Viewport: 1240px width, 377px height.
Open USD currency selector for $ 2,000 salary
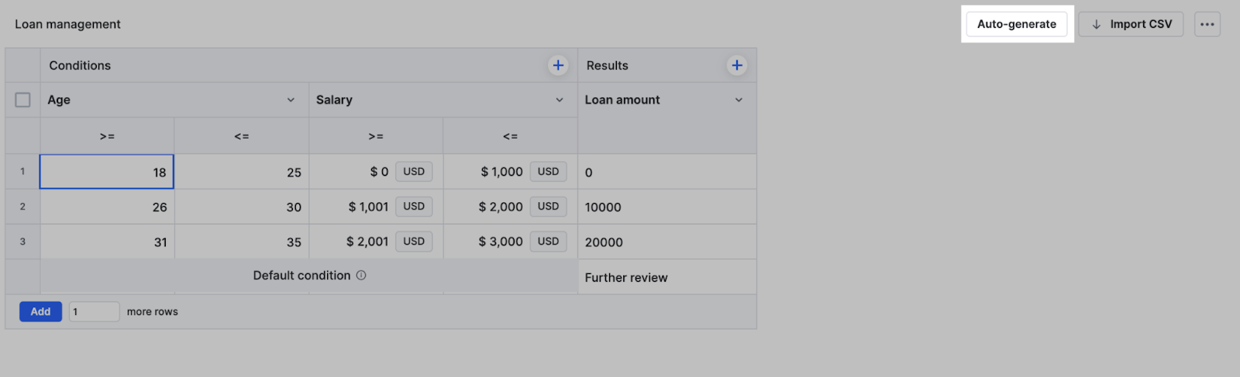coord(548,207)
